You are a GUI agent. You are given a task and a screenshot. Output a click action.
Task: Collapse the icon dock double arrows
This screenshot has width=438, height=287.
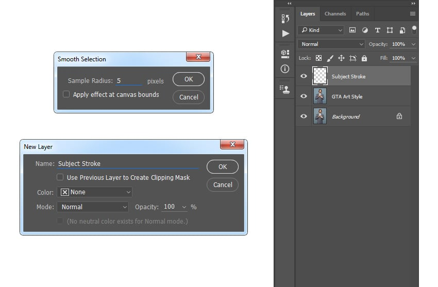point(290,4)
